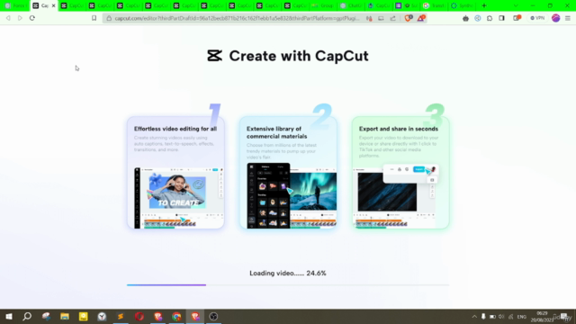The image size is (576, 324).
Task: Open Sublime Text from the taskbar
Action: coord(121,316)
